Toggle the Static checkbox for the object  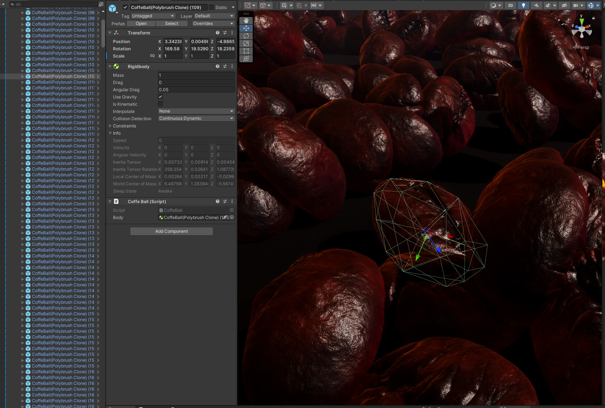pos(211,8)
